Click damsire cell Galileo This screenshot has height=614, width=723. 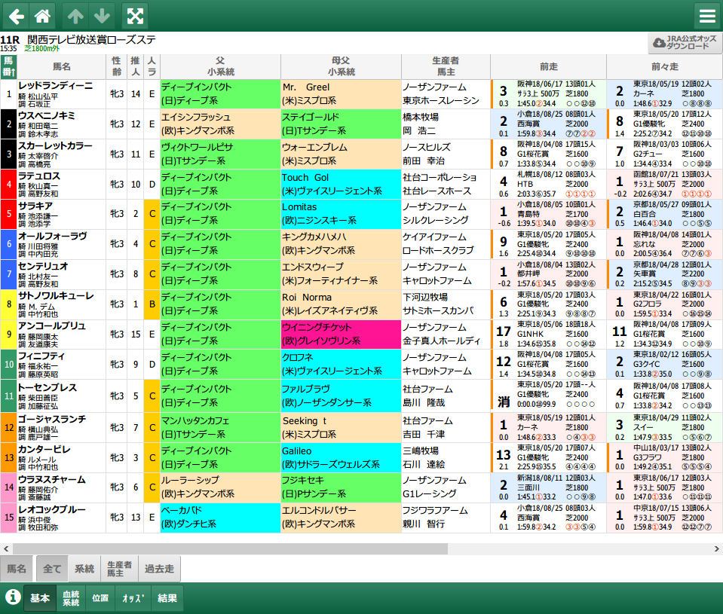[x=342, y=458]
